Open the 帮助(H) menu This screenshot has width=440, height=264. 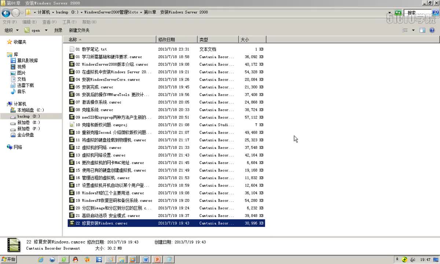pos(89,22)
